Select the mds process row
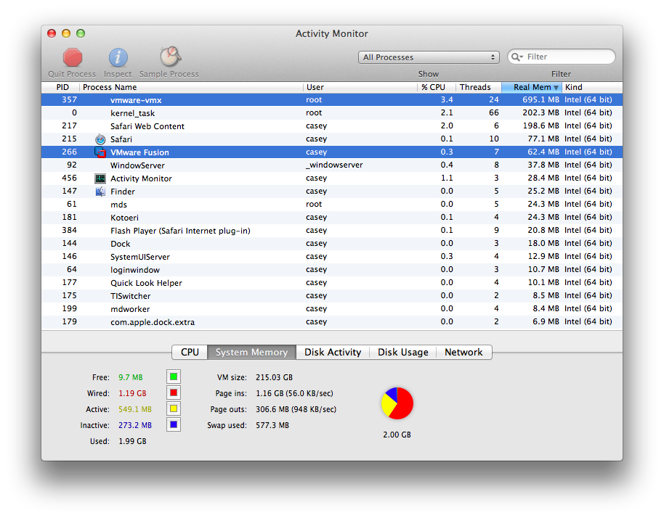664x518 pixels. 332,205
